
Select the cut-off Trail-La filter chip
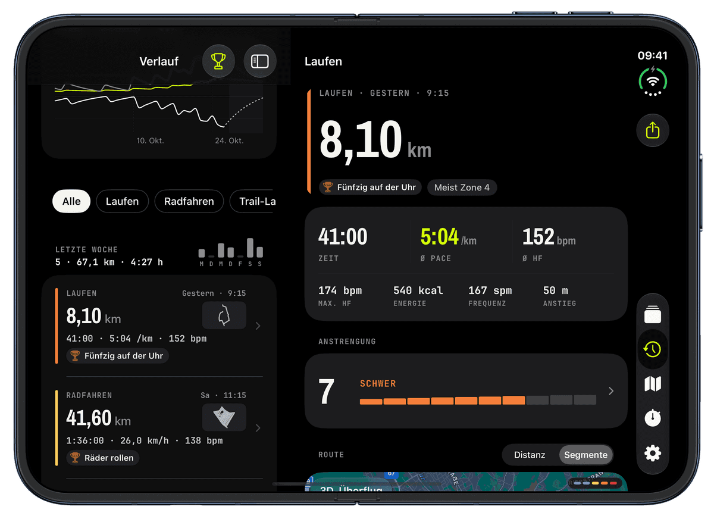(253, 201)
